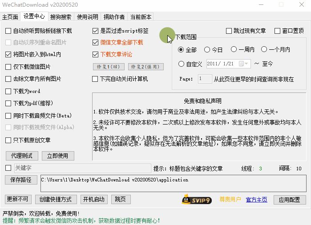Click the 代理测试 button
Image resolution: width=311 pixels, height=225 pixels.
pyautogui.click(x=22, y=156)
